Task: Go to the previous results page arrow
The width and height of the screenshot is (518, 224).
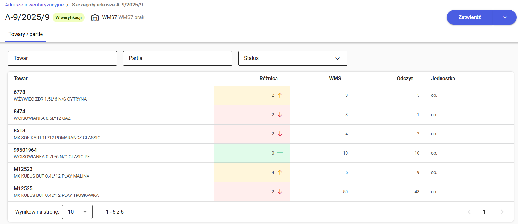Action: pos(469,212)
